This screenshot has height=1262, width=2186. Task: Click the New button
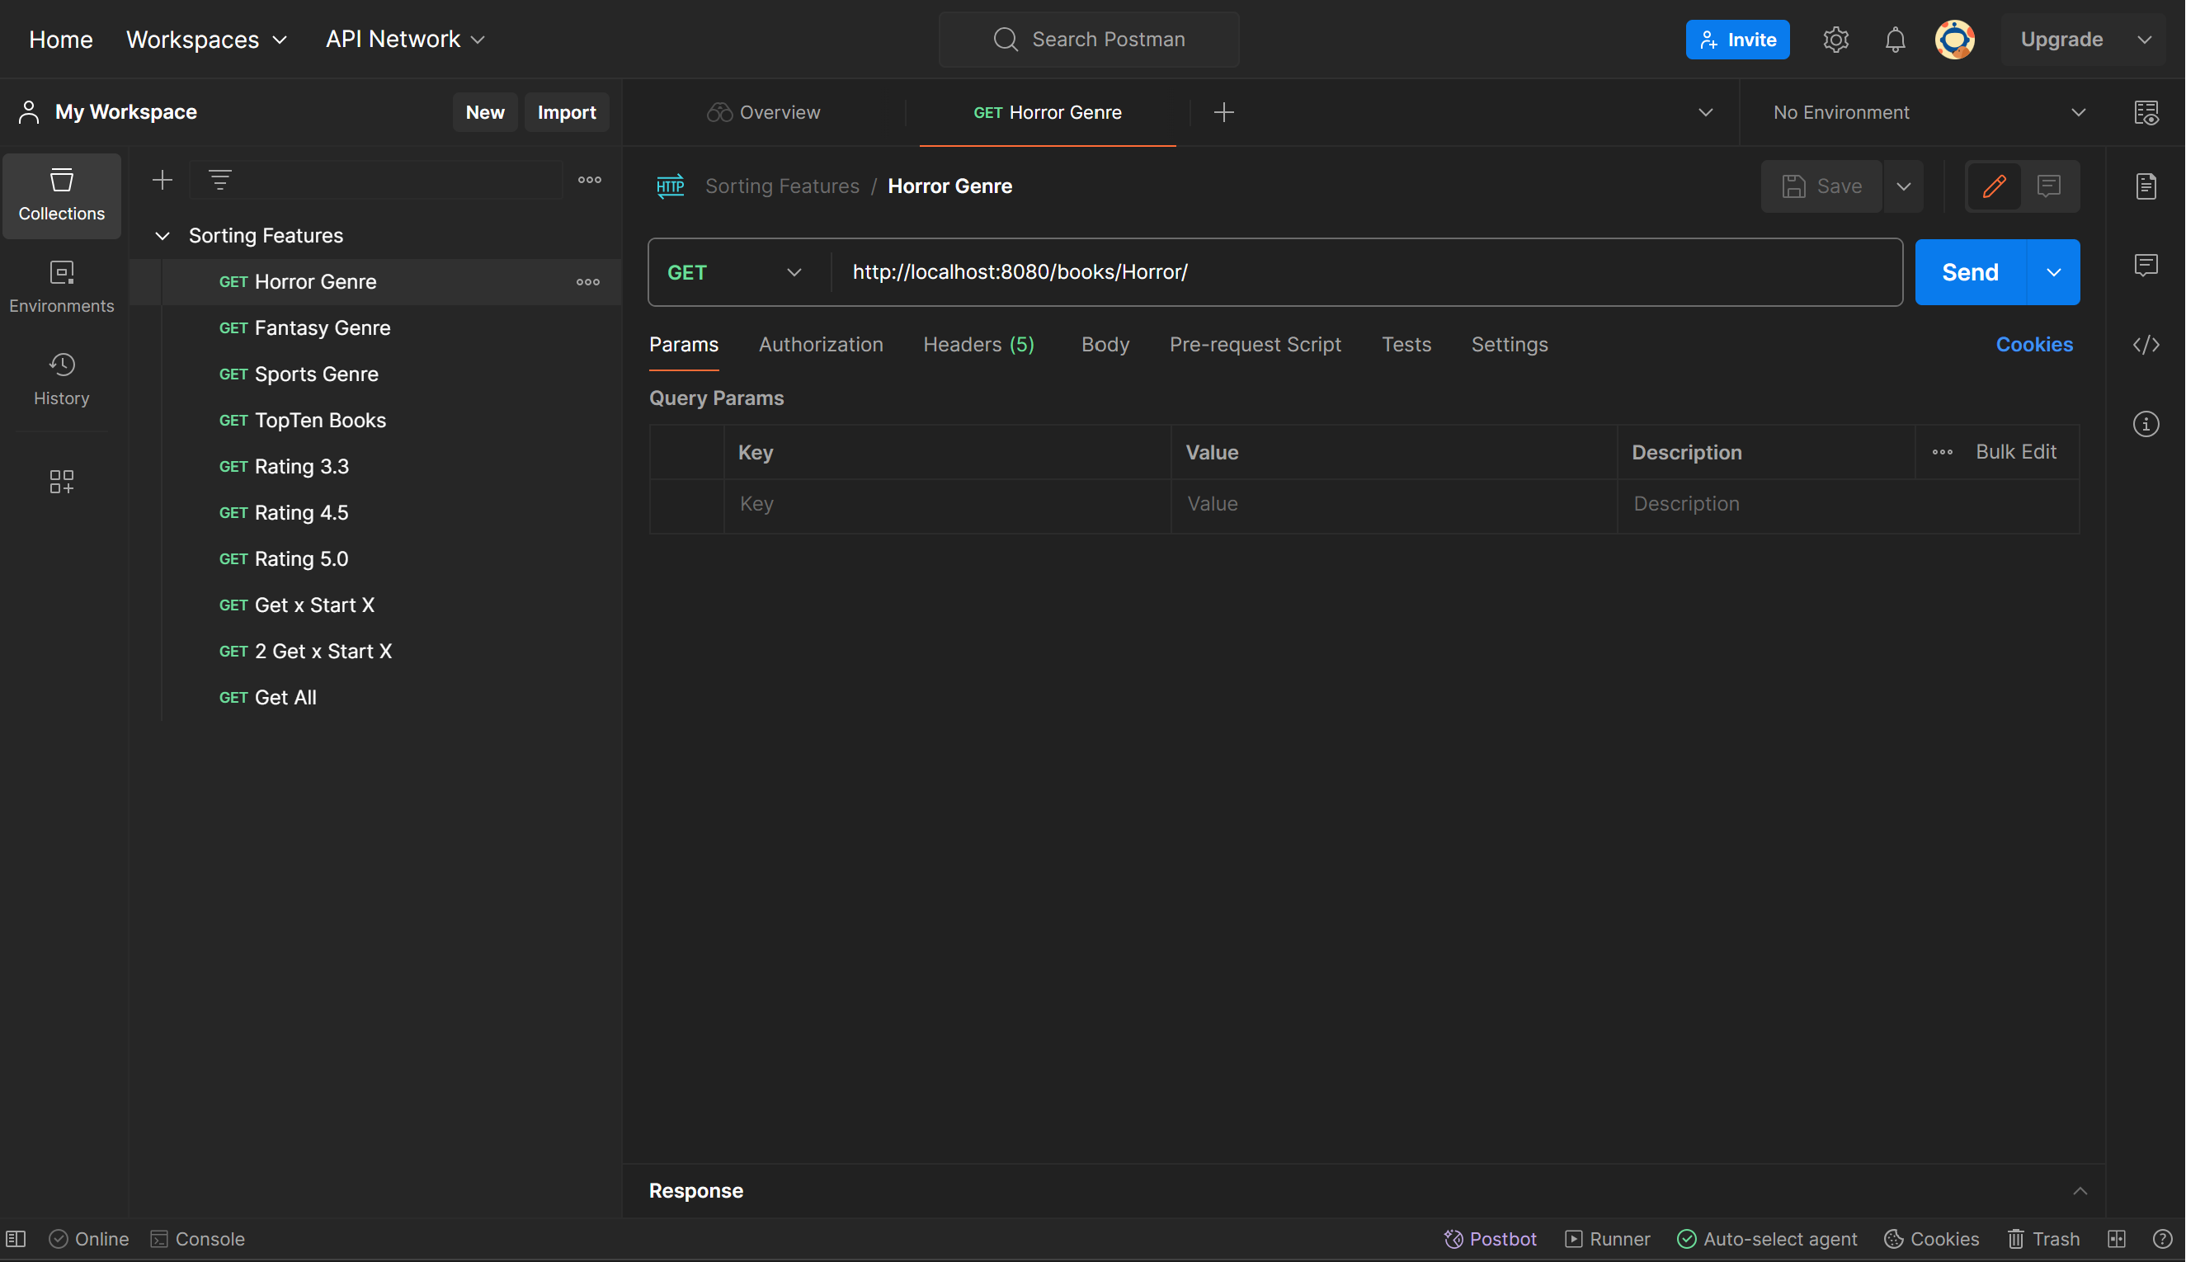coord(484,113)
